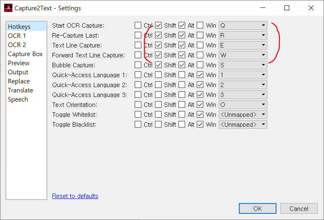324x220 pixels.
Task: Uncheck Shift for Start OCR Capture
Action: 158,25
